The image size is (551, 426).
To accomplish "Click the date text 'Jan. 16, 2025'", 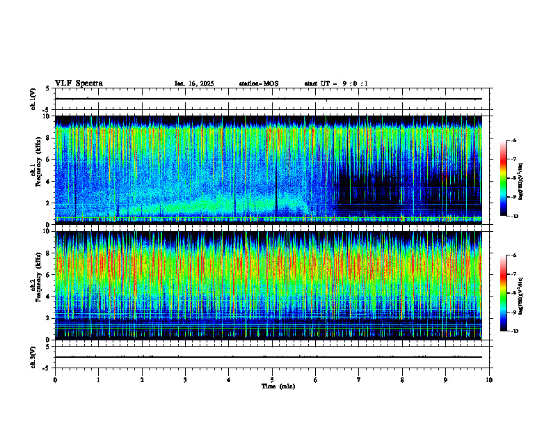I will (x=194, y=84).
